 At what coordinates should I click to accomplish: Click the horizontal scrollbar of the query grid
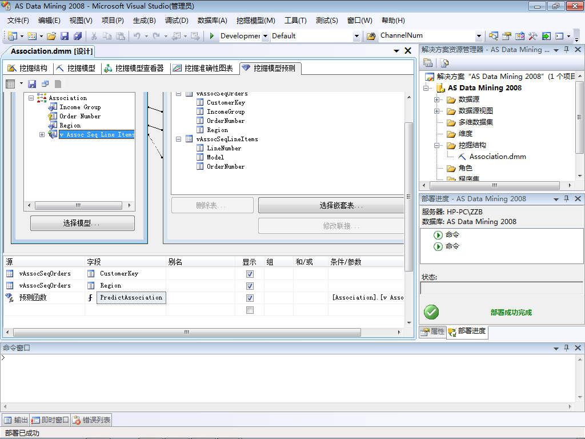pos(187,332)
